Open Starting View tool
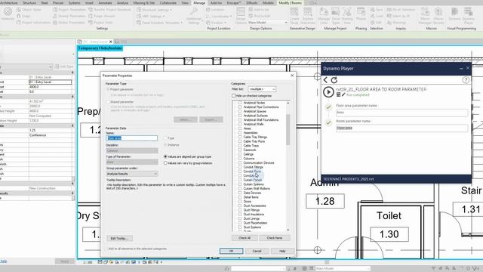This screenshot has width=483, height=272. tap(347, 16)
